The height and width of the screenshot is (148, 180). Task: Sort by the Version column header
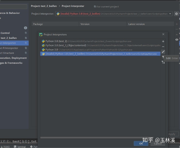click(103, 24)
